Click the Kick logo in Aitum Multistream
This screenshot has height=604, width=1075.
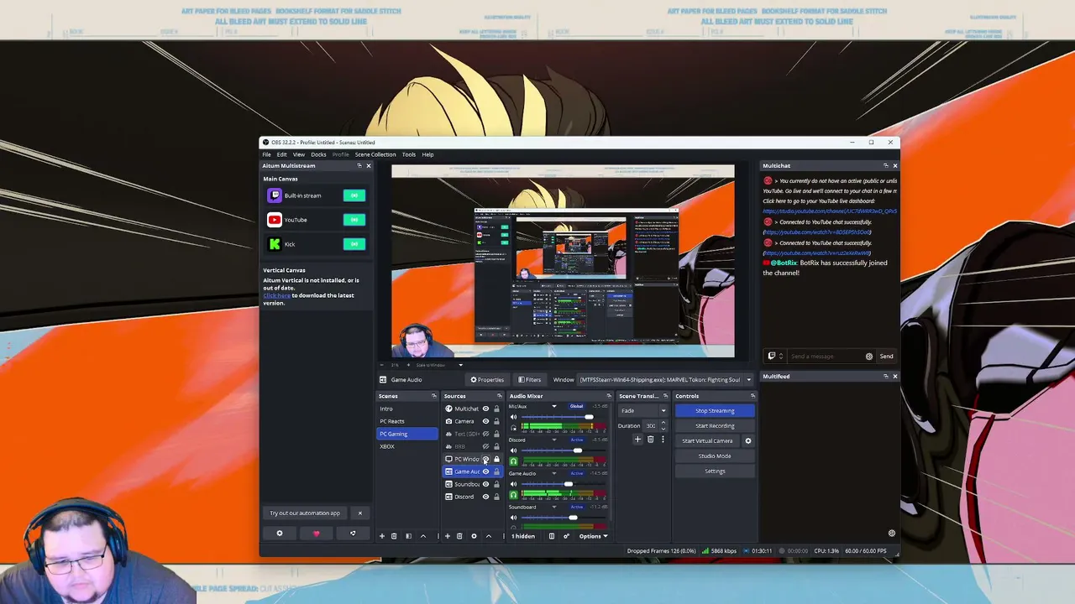(x=275, y=244)
